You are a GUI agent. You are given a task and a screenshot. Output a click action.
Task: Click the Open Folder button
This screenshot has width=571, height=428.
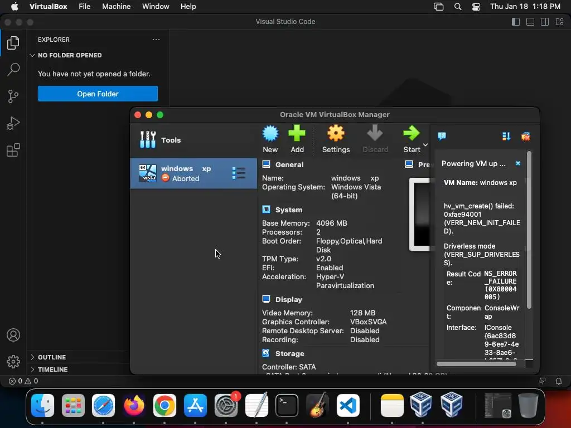coord(98,94)
